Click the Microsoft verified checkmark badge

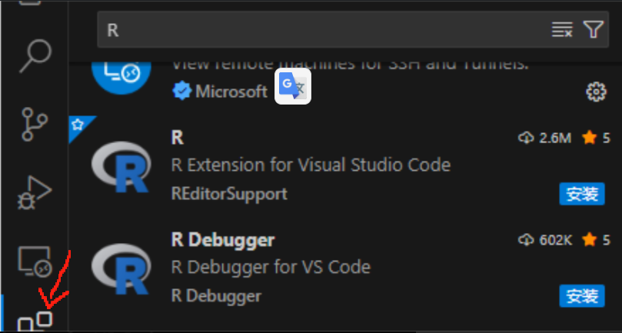point(182,92)
